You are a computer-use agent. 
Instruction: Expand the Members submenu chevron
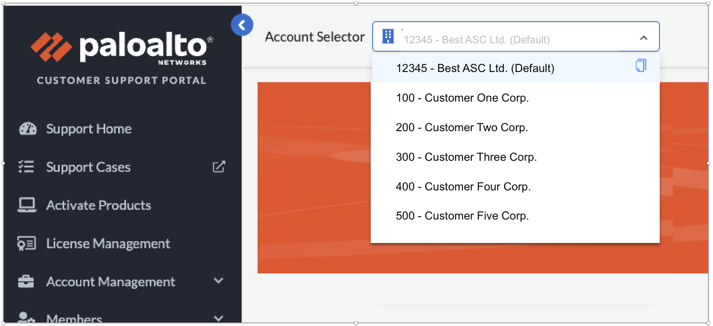coord(218,318)
